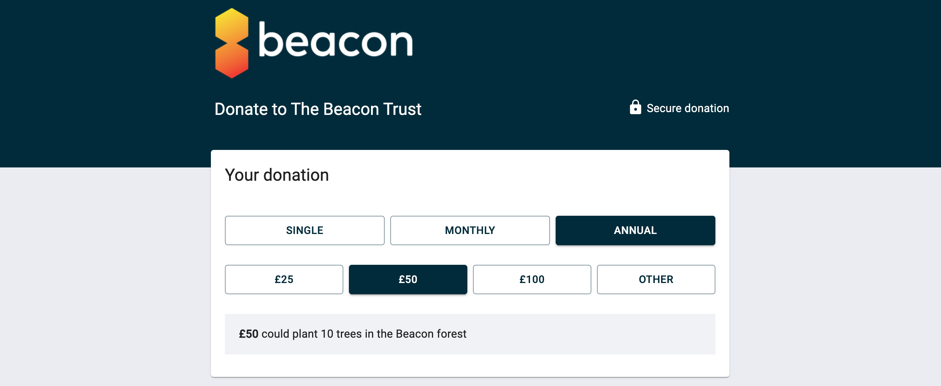Choose the £25 donation amount
The width and height of the screenshot is (941, 386).
(x=284, y=280)
